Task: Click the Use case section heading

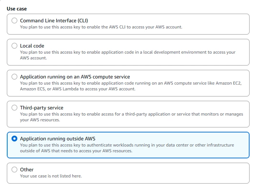Action: 17,9
